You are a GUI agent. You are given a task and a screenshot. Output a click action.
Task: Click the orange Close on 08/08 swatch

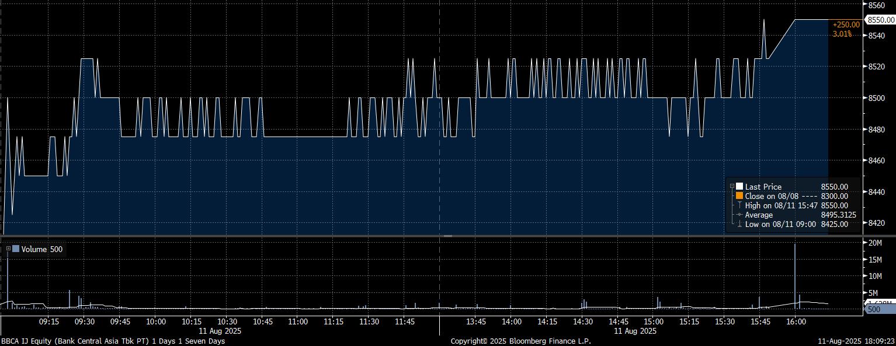[739, 196]
